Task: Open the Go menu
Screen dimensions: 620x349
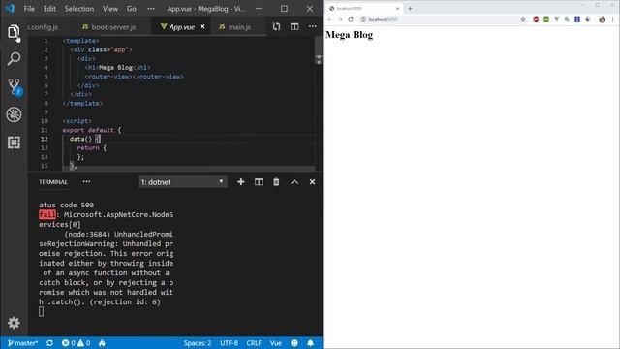Action: point(132,9)
